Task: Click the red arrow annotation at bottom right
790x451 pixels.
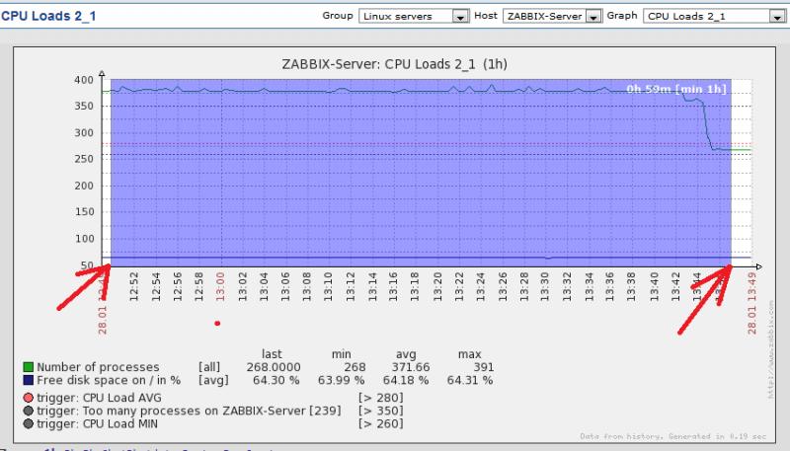Action: 705,301
